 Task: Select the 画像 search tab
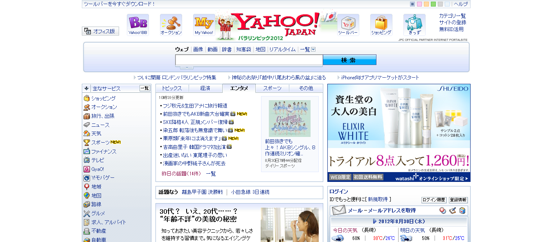198,49
